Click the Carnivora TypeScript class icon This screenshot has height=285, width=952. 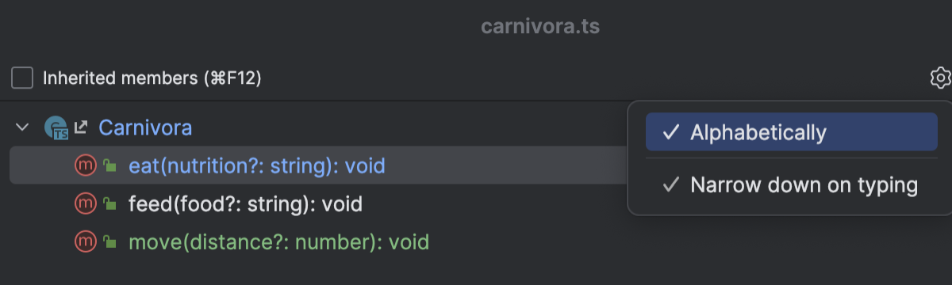coord(56,127)
